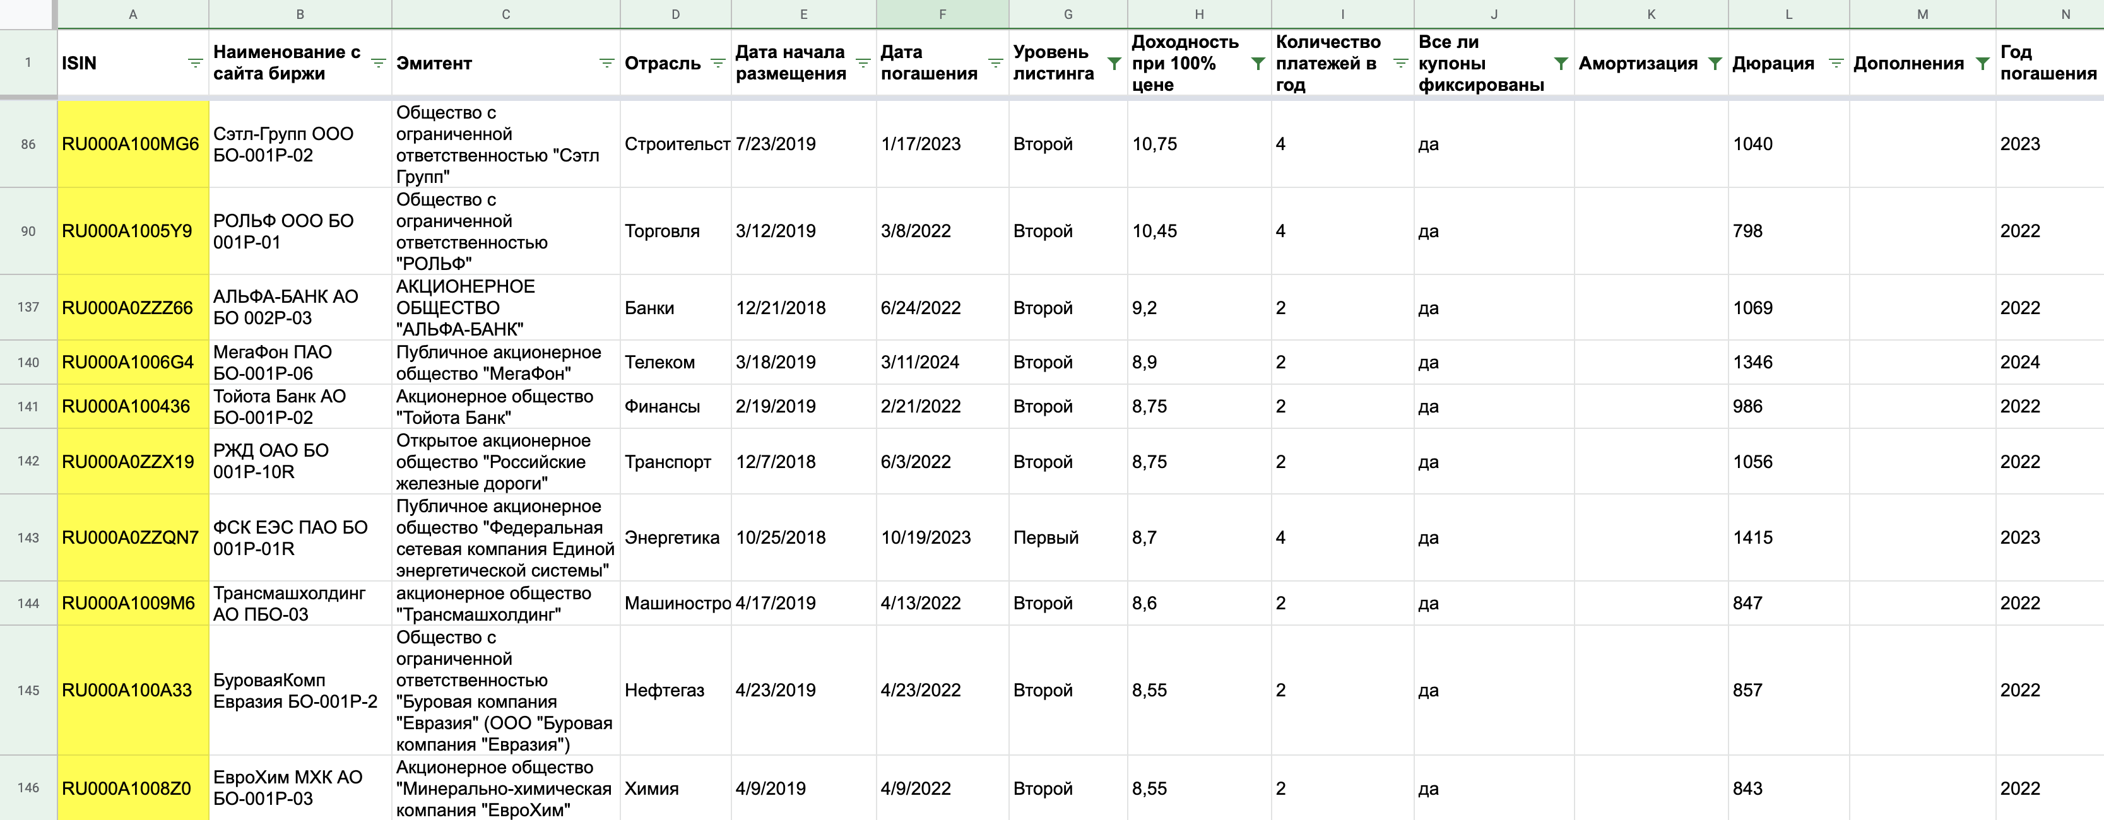The height and width of the screenshot is (820, 2104).
Task: Click cell ФСК ЕЭС ПАО БО 001Р-01R
Action: click(300, 537)
